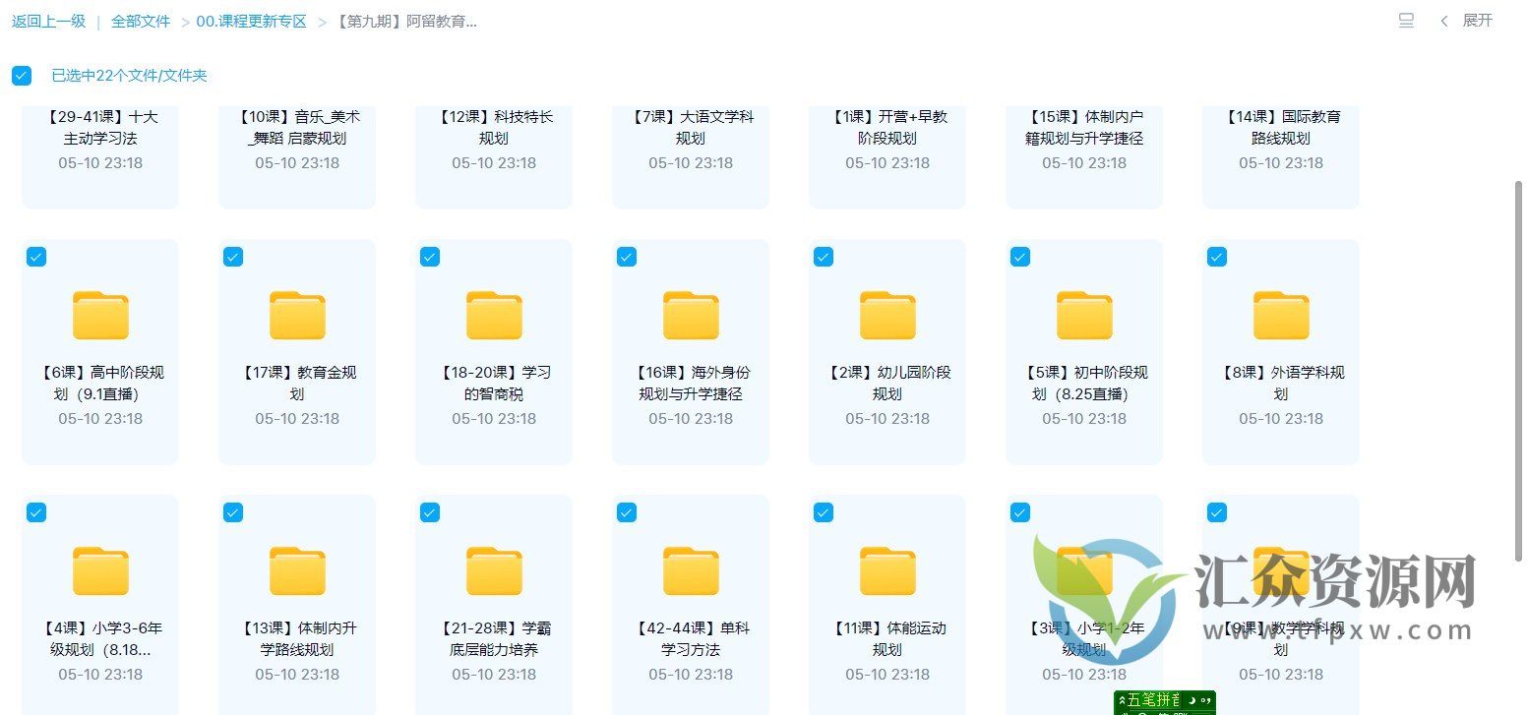Open the 【21-28课】学霸底层能力培养 folder icon
This screenshot has height=715, width=1527.
494,571
